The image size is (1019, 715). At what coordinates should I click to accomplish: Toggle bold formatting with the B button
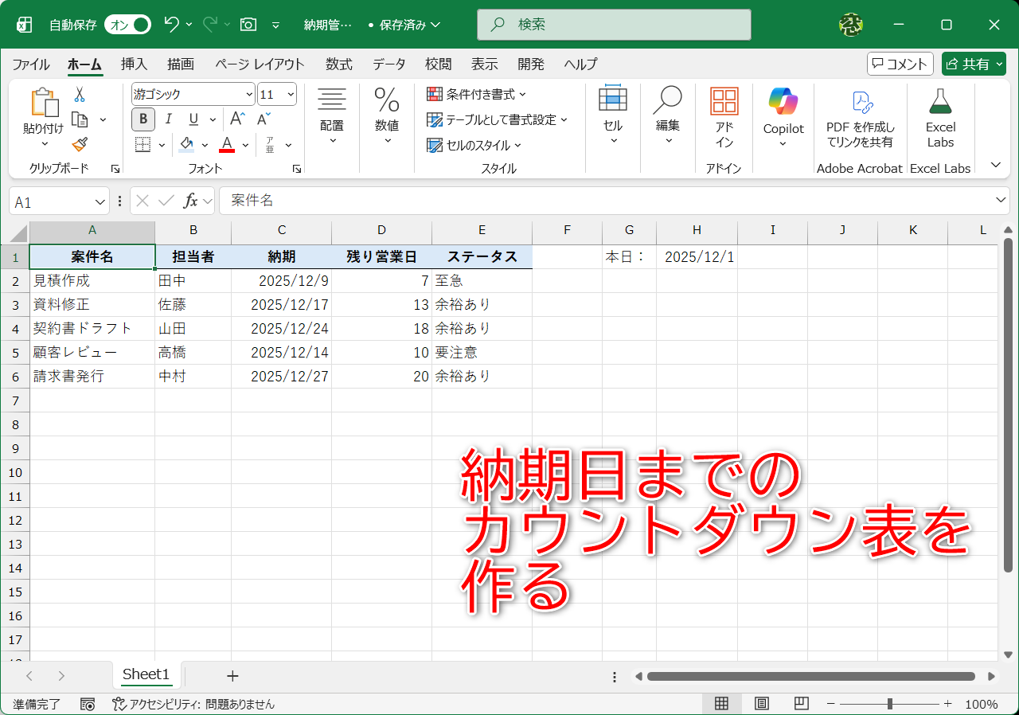pos(143,119)
